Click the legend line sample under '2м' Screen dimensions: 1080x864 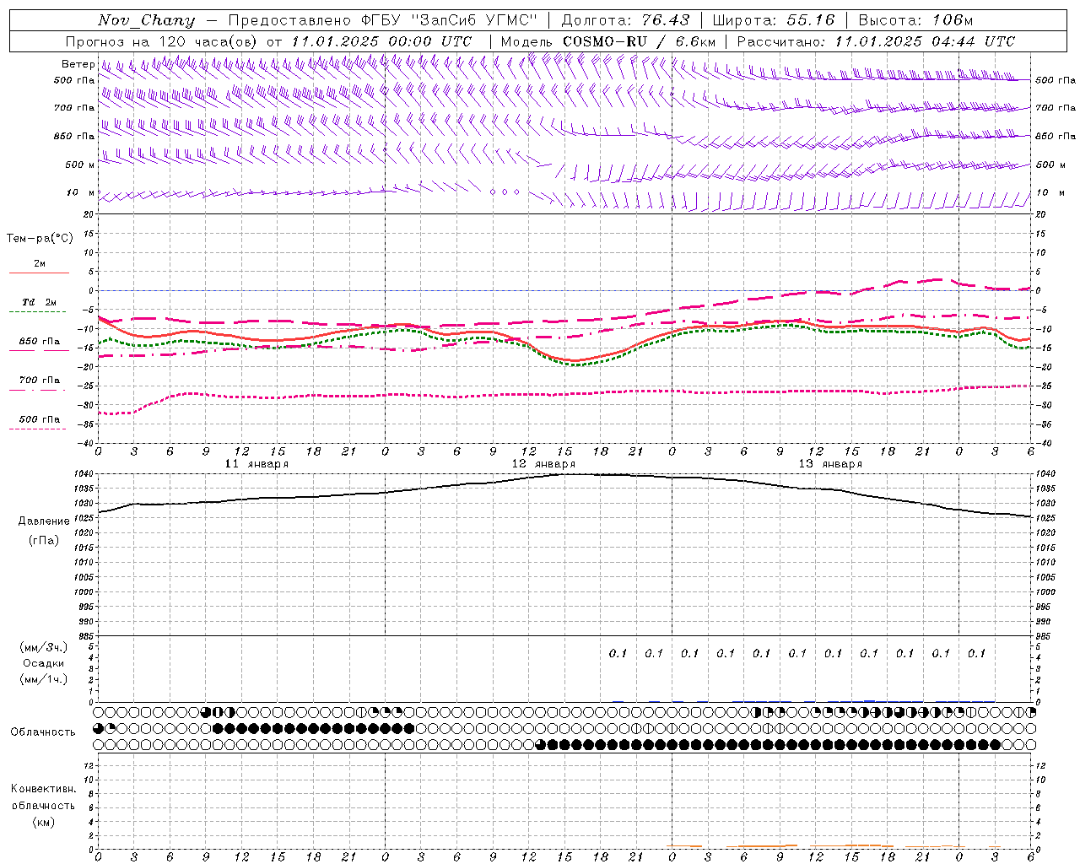[39, 273]
